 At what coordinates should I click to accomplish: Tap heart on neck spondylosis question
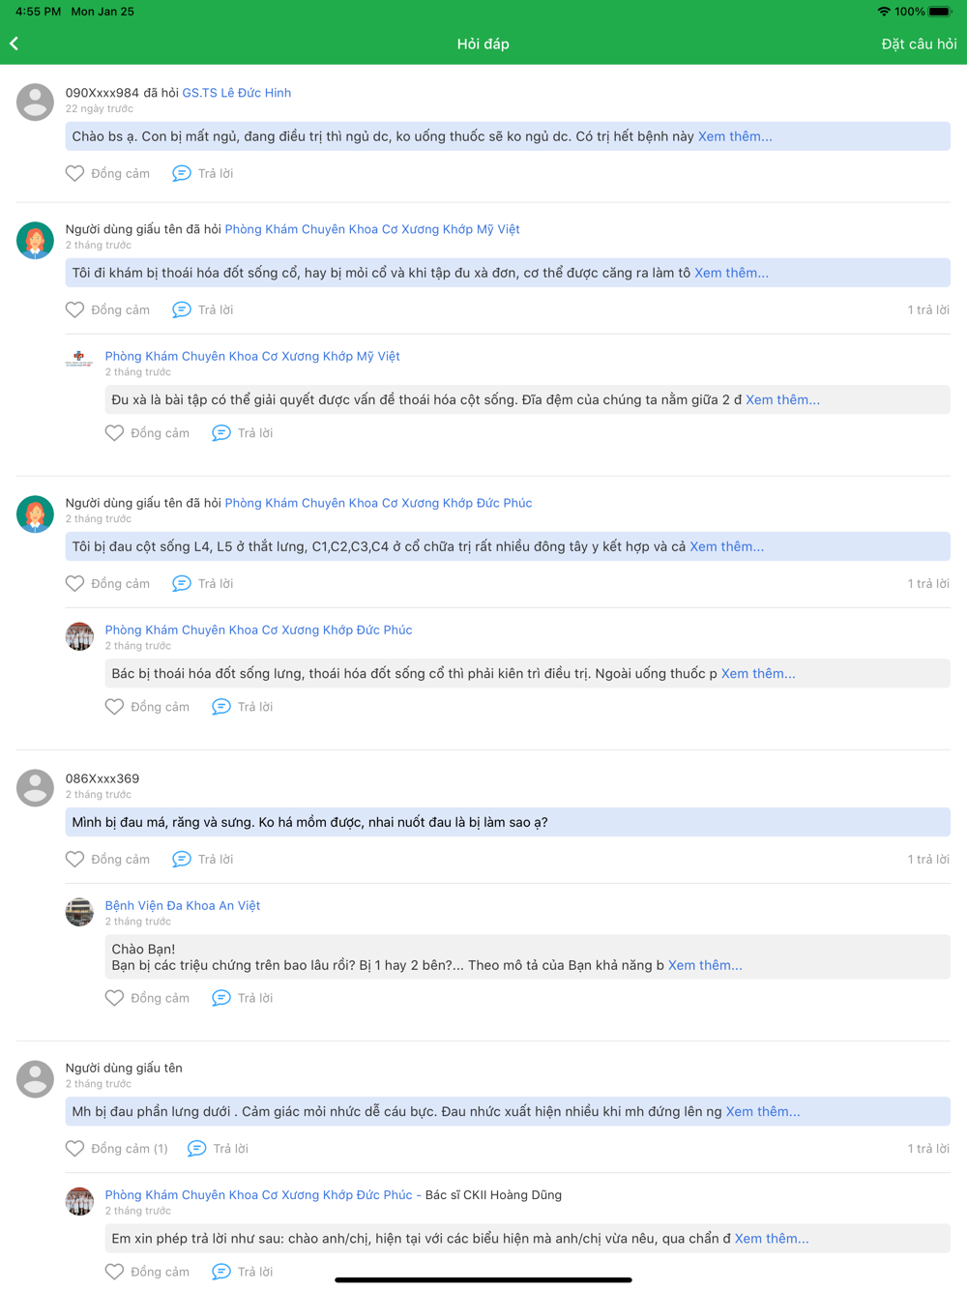pyautogui.click(x=75, y=310)
